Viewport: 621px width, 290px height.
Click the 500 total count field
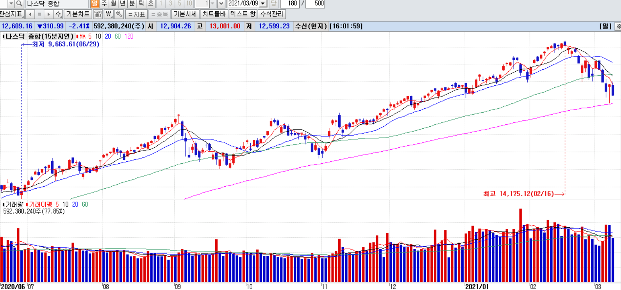pos(316,4)
